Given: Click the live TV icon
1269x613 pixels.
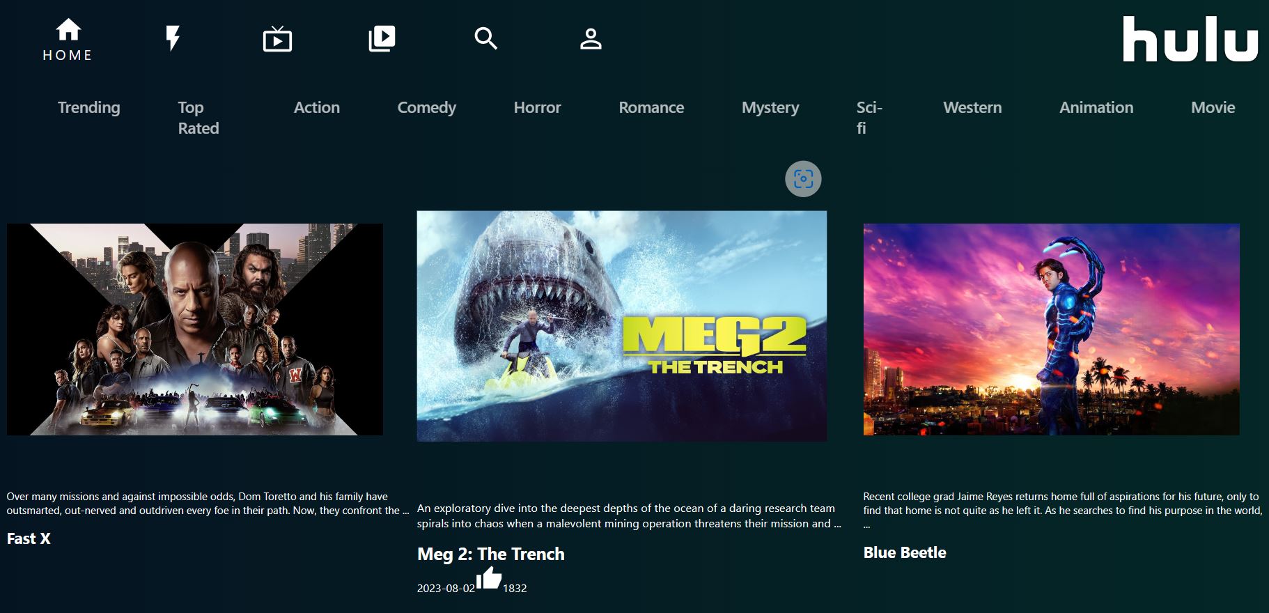Looking at the screenshot, I should pyautogui.click(x=277, y=39).
